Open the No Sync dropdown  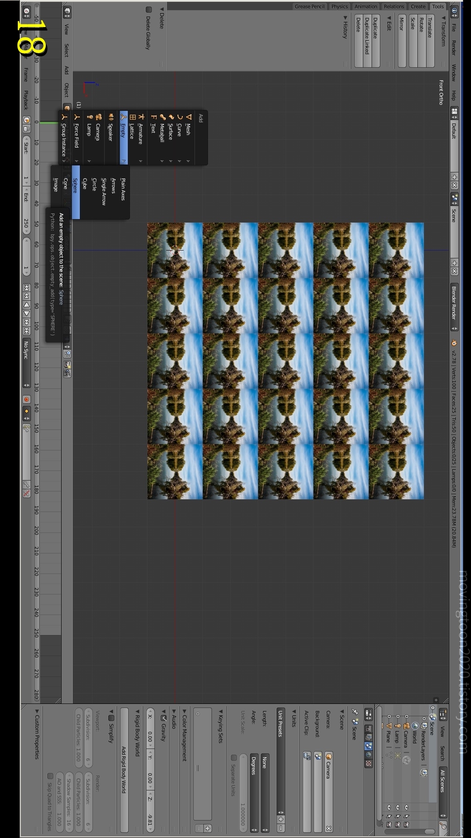pyautogui.click(x=27, y=363)
